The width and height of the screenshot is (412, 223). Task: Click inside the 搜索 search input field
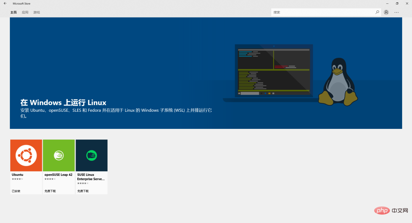pos(324,12)
